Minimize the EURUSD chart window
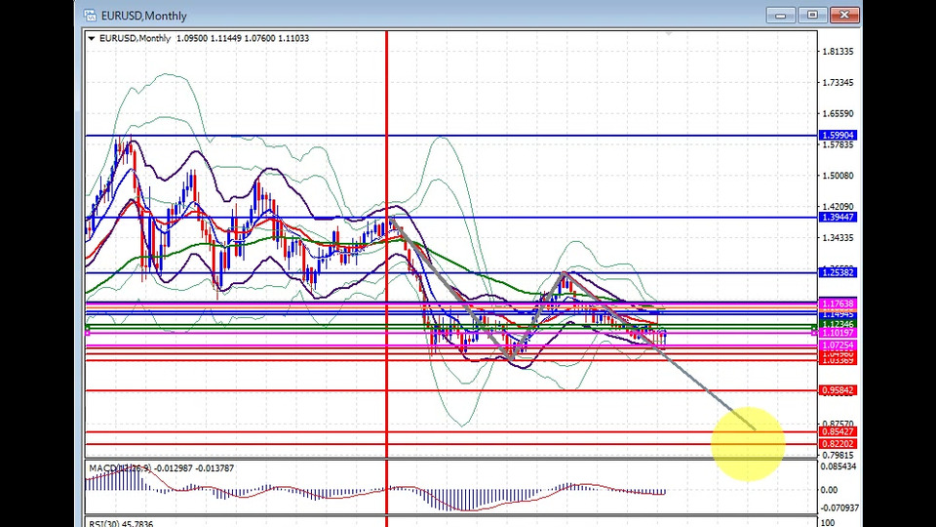This screenshot has height=527, width=936. point(780,15)
